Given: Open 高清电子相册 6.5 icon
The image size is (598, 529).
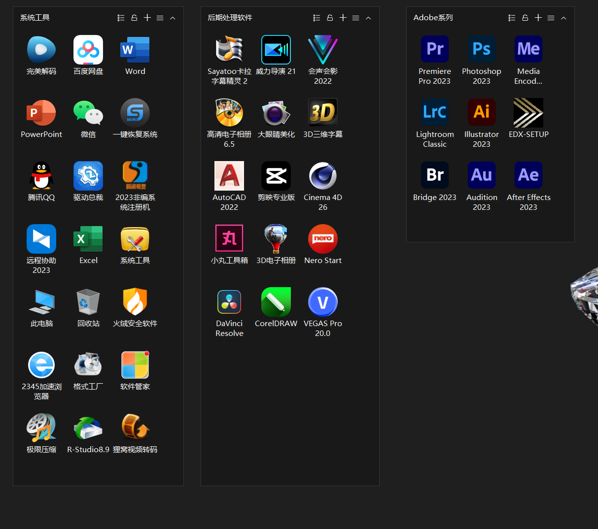Looking at the screenshot, I should click(x=229, y=113).
